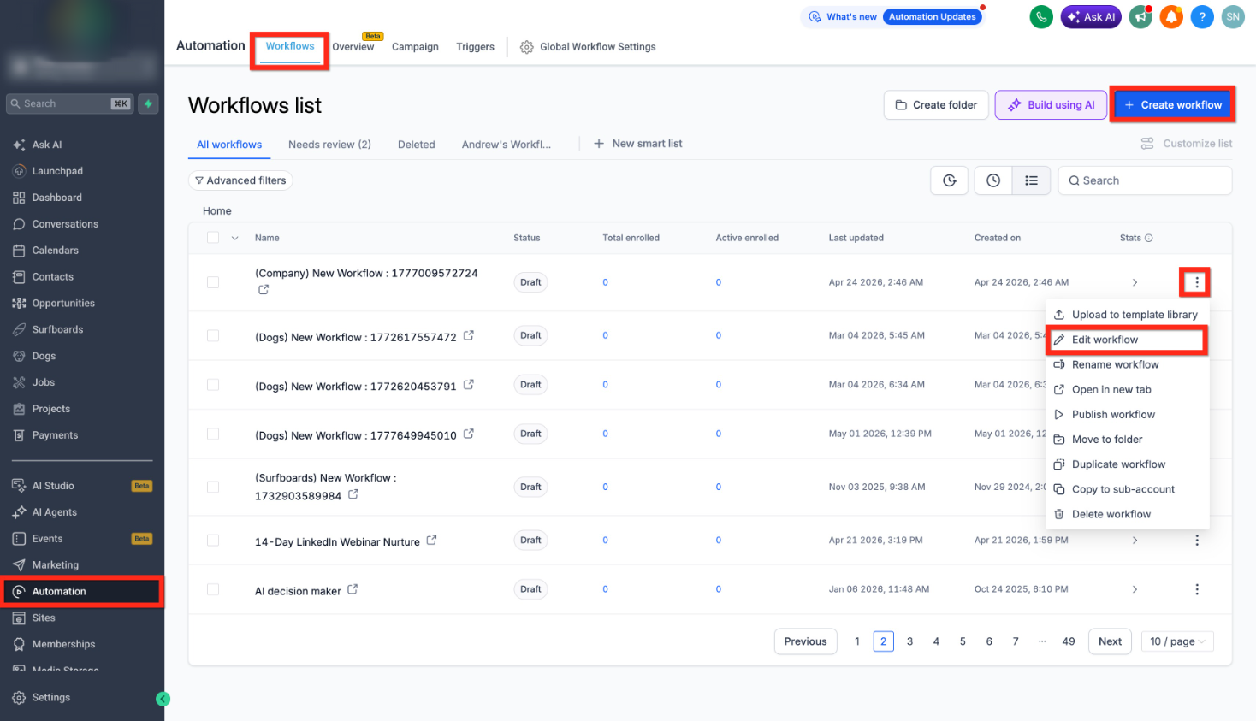Click the workflows Search field
Image resolution: width=1256 pixels, height=721 pixels.
pos(1145,180)
